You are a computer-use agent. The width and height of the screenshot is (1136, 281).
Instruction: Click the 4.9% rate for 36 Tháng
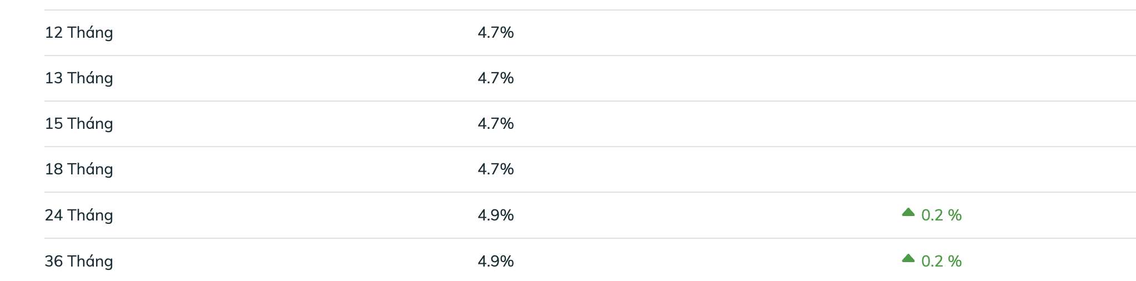496,262
